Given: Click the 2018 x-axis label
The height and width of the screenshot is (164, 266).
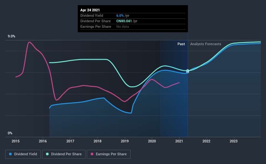Looking at the screenshot, I should point(98,141).
